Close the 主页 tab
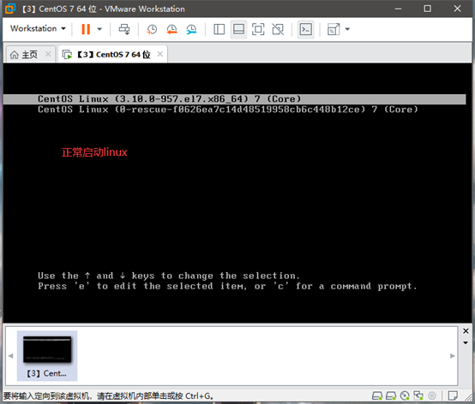475x404 pixels. click(48, 54)
